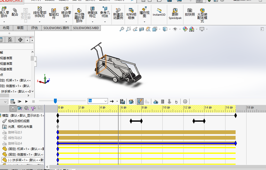
Task: Toggle Hide/Show Items eye icon
Action: (x=175, y=29)
